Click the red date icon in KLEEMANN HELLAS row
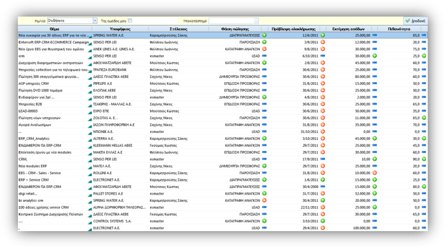 click(x=323, y=145)
